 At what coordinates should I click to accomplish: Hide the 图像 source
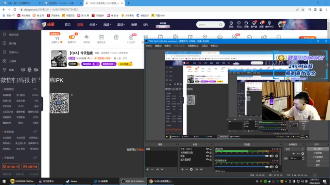point(207,156)
